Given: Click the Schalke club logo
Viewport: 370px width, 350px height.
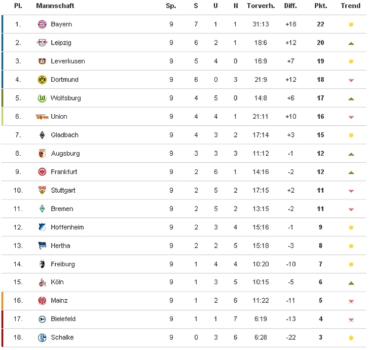Looking at the screenshot, I should (x=42, y=338).
